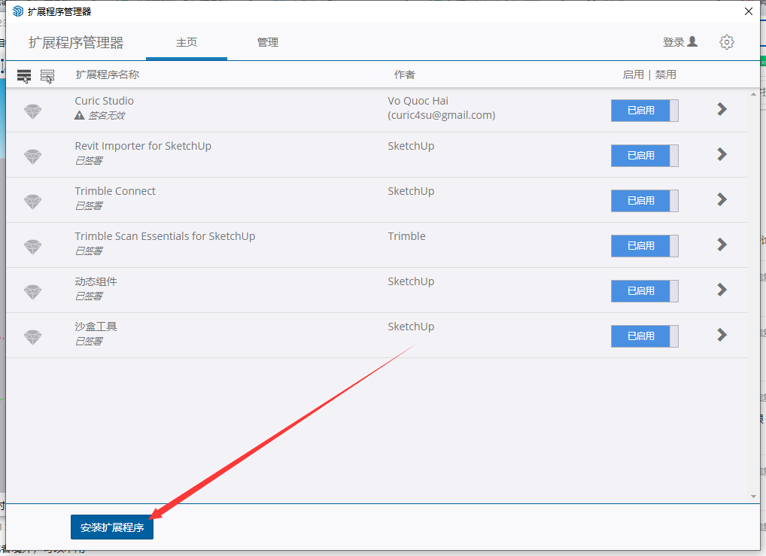
Task: Expand 动态组件 details chevron
Action: [722, 290]
